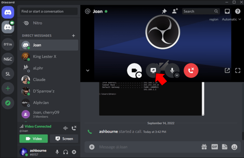Collapse call view with chevron
244x158 pixels.
(x=88, y=70)
